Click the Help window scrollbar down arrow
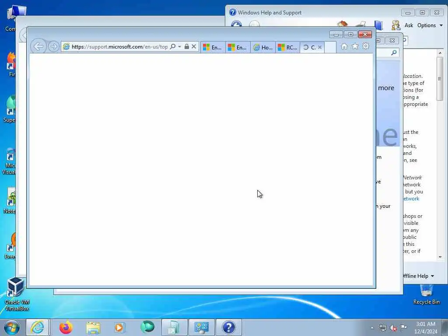 [440, 257]
